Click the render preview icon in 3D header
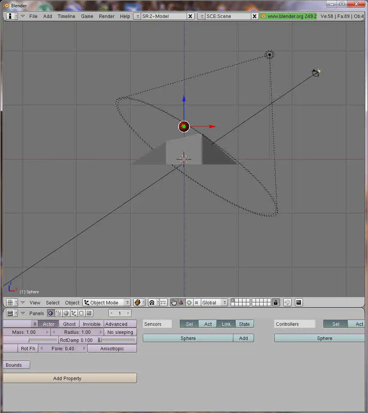Screen dimensions: 368x413 point(298,302)
